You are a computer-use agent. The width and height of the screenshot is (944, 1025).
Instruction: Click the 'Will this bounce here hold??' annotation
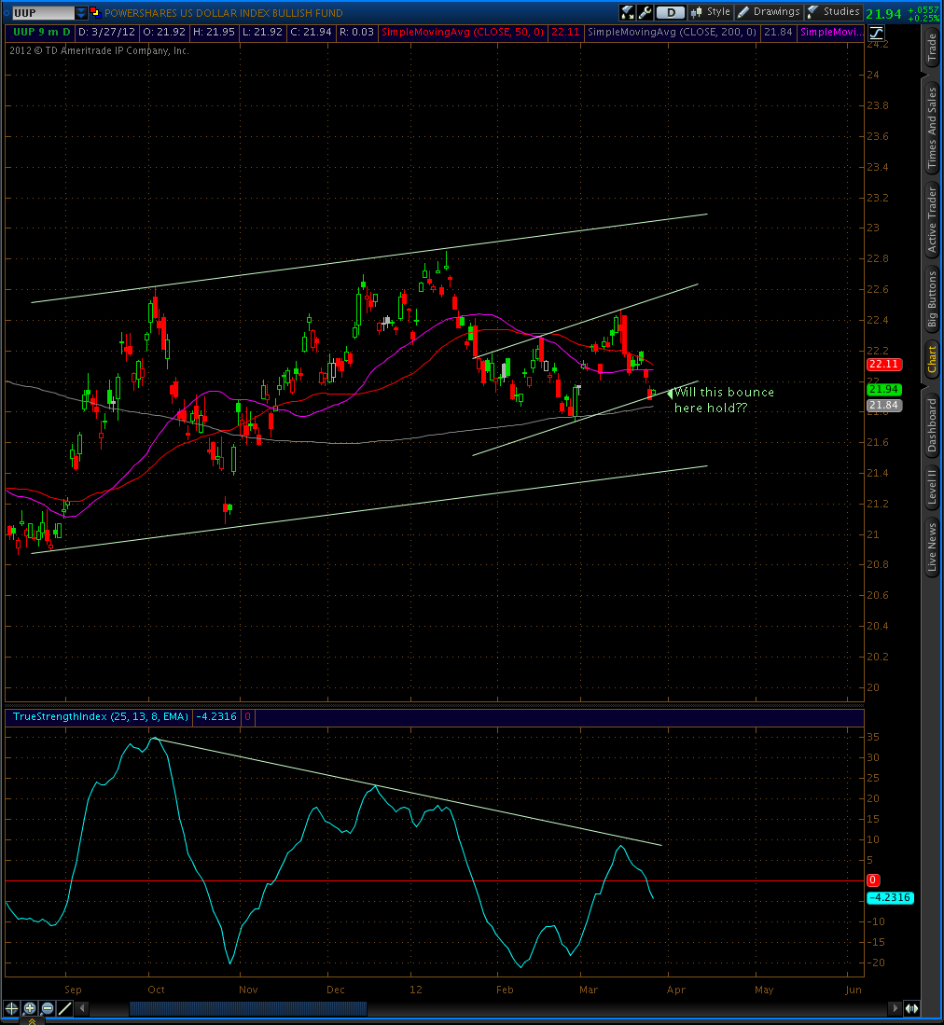724,400
